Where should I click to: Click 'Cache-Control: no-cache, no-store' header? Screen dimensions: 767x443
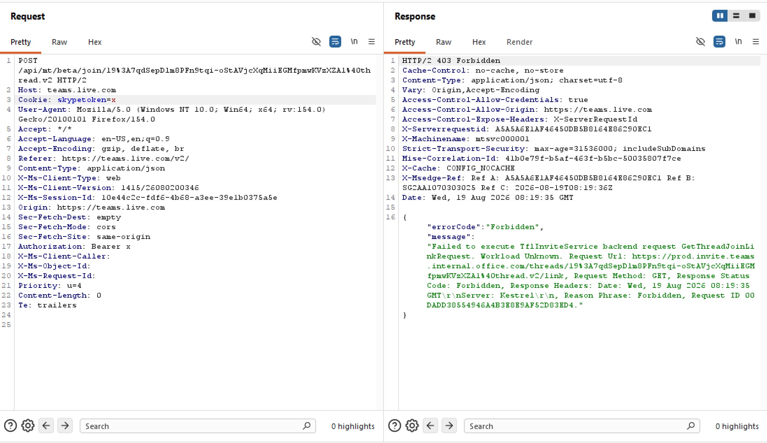(x=483, y=71)
